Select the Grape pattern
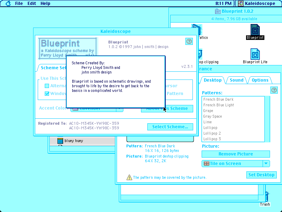282x212 pixels. click(x=233, y=111)
